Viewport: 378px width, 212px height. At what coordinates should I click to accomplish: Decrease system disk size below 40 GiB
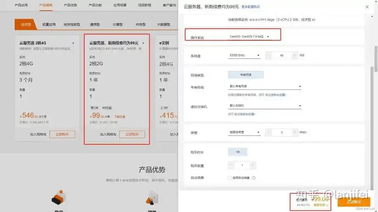pos(269,56)
